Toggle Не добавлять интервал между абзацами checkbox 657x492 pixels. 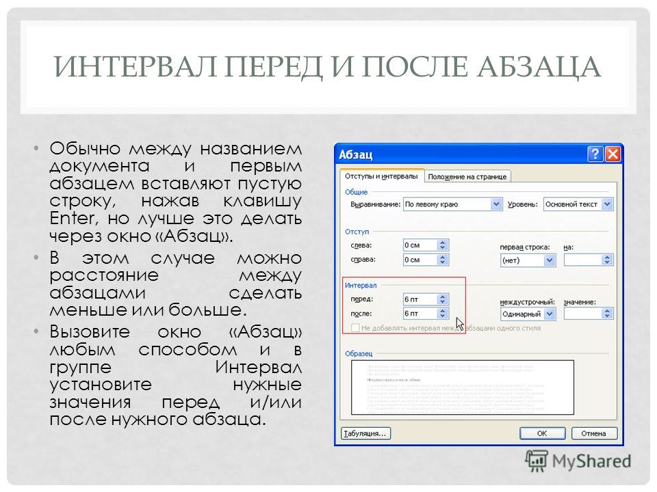[355, 328]
